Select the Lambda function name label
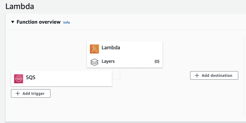 (x=111, y=48)
